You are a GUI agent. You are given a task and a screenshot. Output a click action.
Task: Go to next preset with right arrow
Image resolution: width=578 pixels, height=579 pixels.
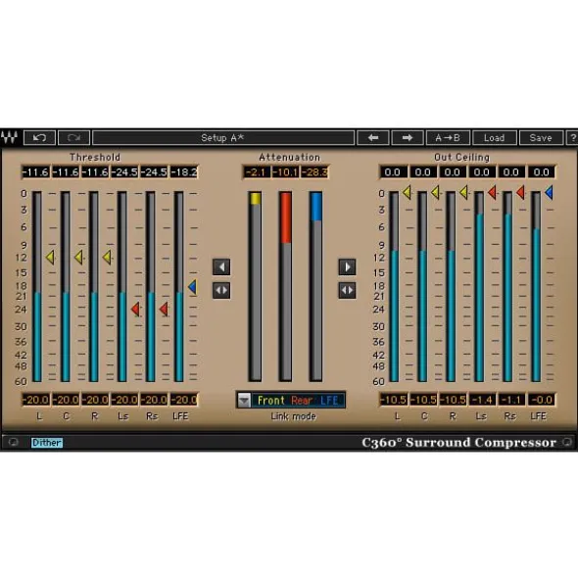tap(408, 138)
